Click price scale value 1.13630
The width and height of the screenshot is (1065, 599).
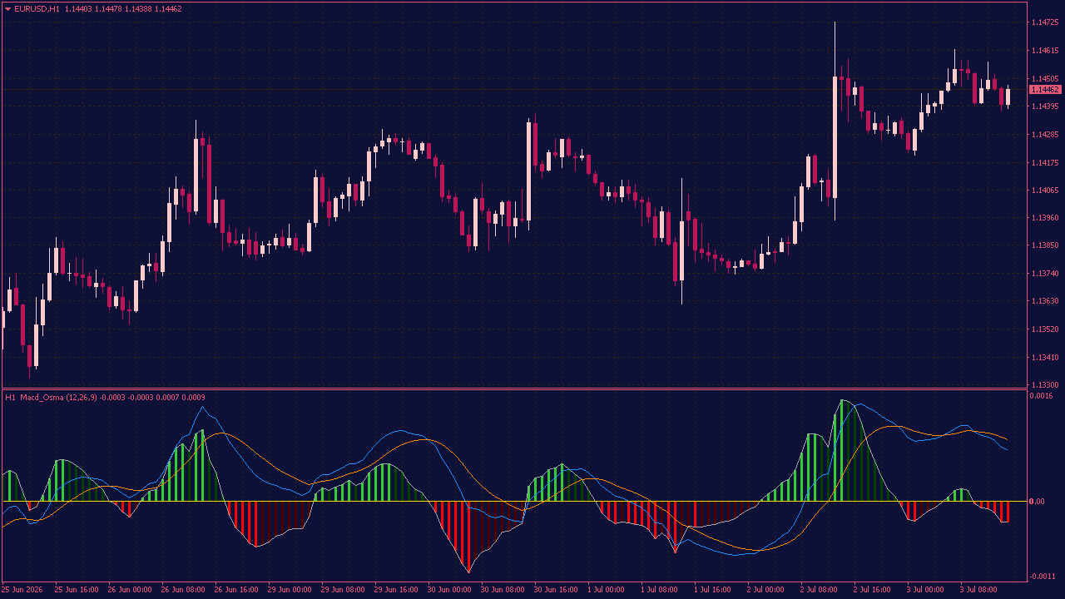click(1044, 301)
